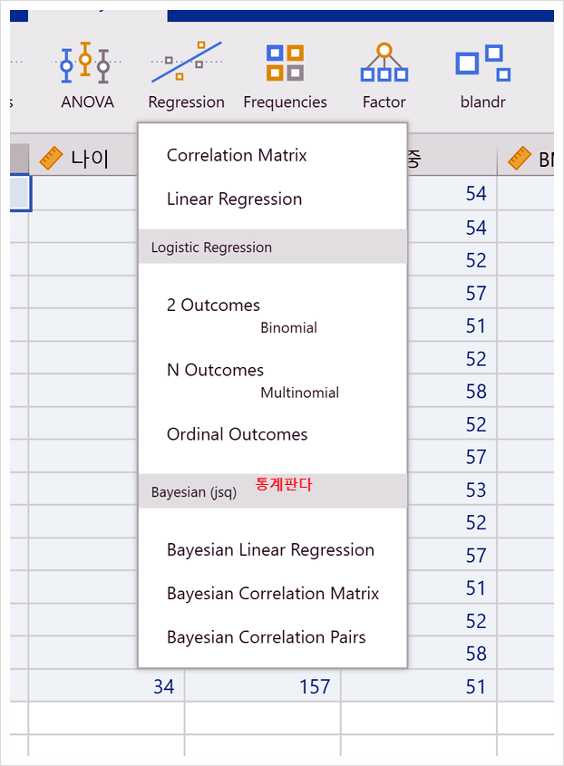Open Ordinal Outcomes logistic regression

[x=237, y=434]
